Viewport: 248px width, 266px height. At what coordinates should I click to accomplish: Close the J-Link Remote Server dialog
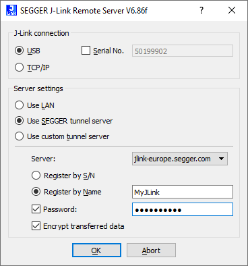click(x=232, y=10)
